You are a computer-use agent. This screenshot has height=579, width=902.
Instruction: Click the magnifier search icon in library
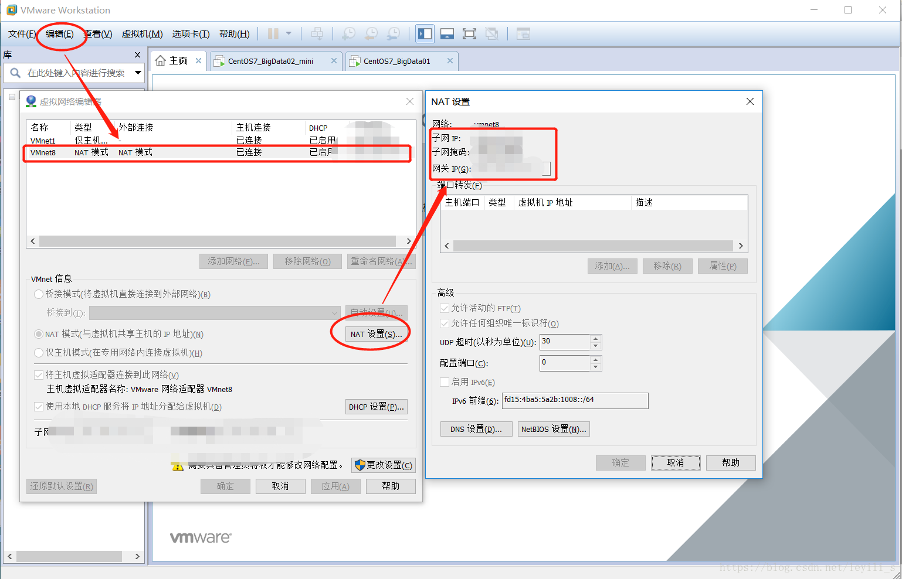(15, 73)
